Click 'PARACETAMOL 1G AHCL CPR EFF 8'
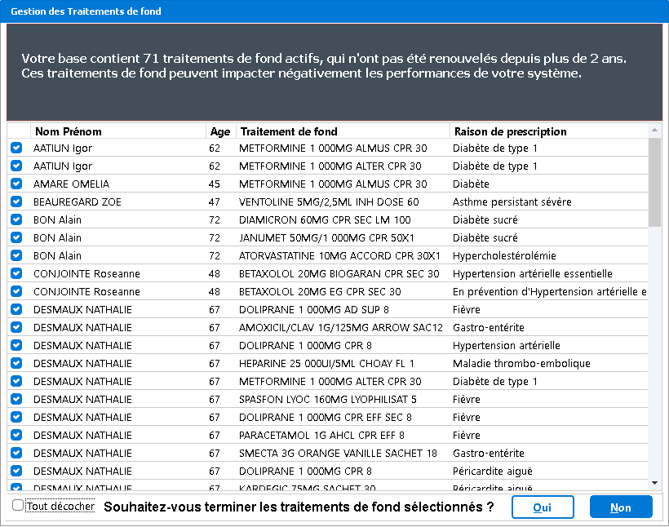This screenshot has width=669, height=527. pos(321,435)
